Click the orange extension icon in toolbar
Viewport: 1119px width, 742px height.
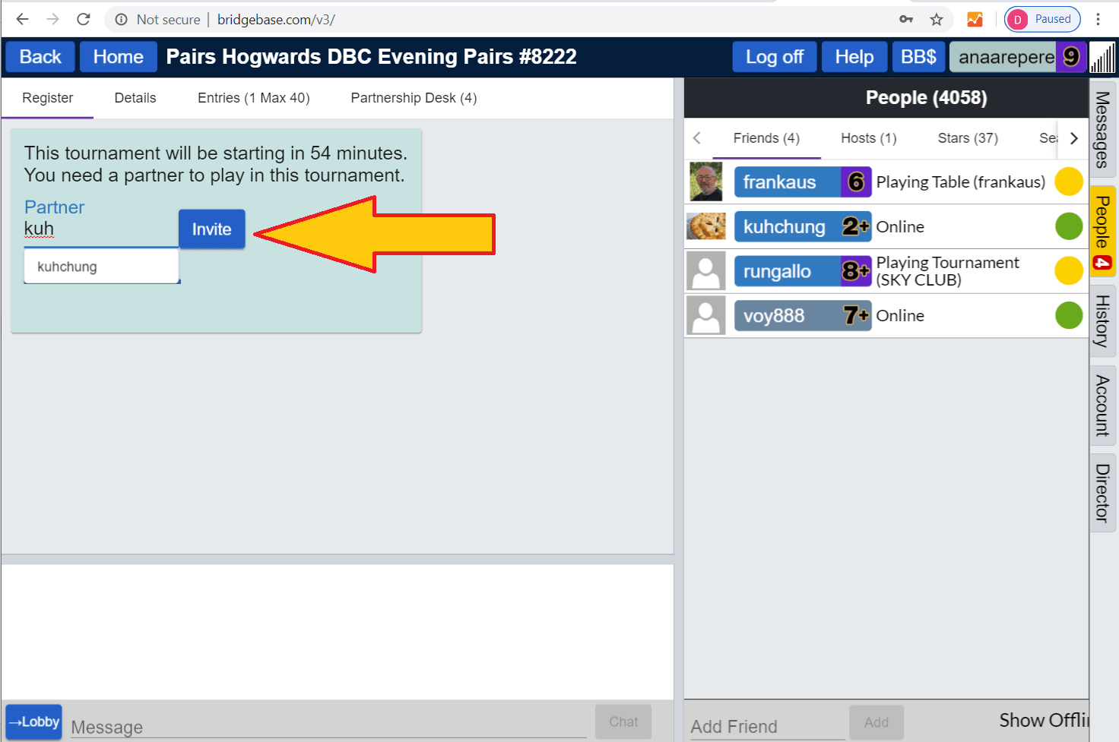(x=975, y=19)
